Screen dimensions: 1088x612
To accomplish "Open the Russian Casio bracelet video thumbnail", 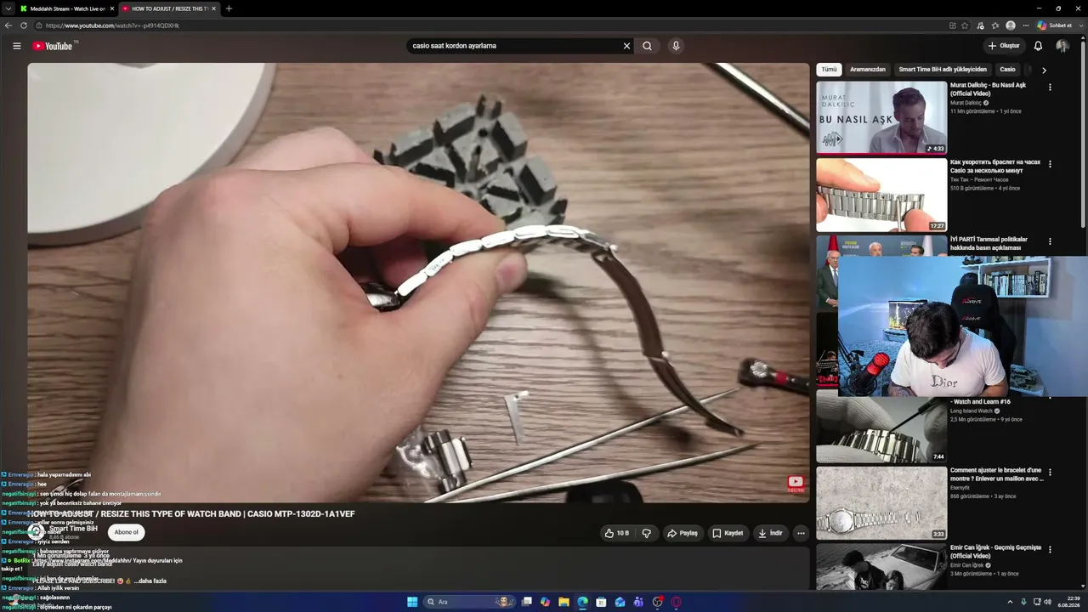I will click(x=881, y=195).
